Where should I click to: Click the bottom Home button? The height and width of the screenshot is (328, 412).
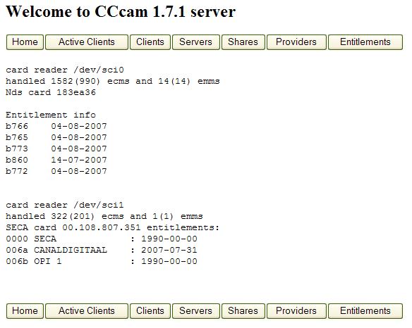(x=25, y=311)
